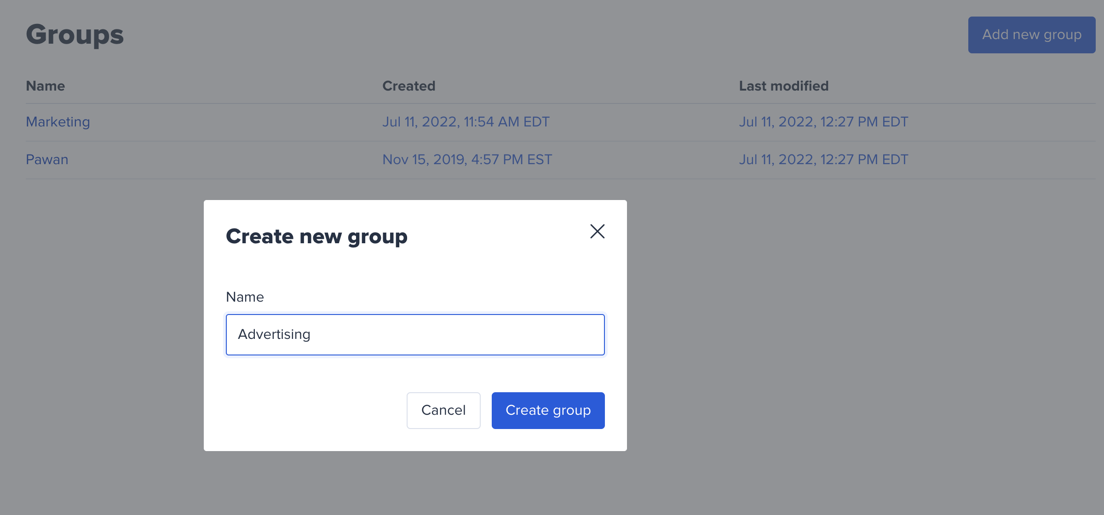
Task: Click the Name label above the input
Action: (x=245, y=297)
